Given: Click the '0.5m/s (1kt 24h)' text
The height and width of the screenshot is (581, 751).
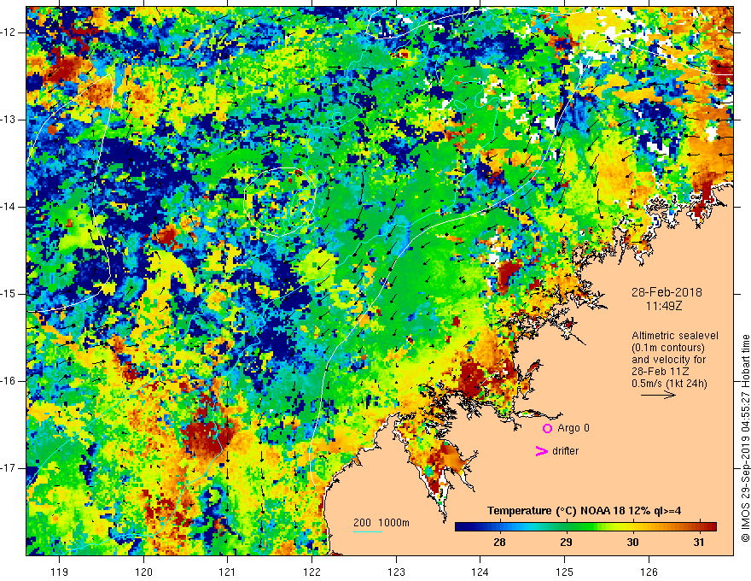Looking at the screenshot, I should (x=670, y=383).
